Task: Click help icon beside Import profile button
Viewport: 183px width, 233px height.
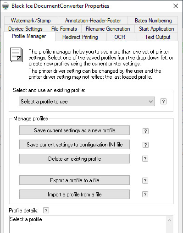Action: click(x=145, y=195)
